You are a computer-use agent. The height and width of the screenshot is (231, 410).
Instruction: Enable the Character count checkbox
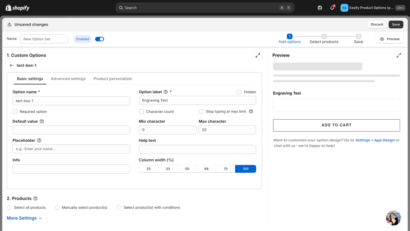click(141, 112)
